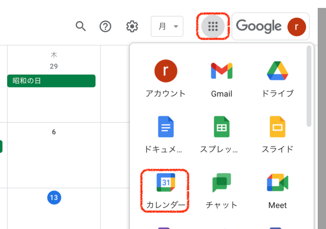Expand the 月 view dropdown

point(167,27)
